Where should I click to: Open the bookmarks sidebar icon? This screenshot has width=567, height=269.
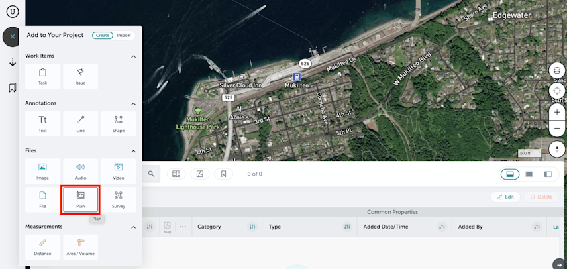[13, 87]
